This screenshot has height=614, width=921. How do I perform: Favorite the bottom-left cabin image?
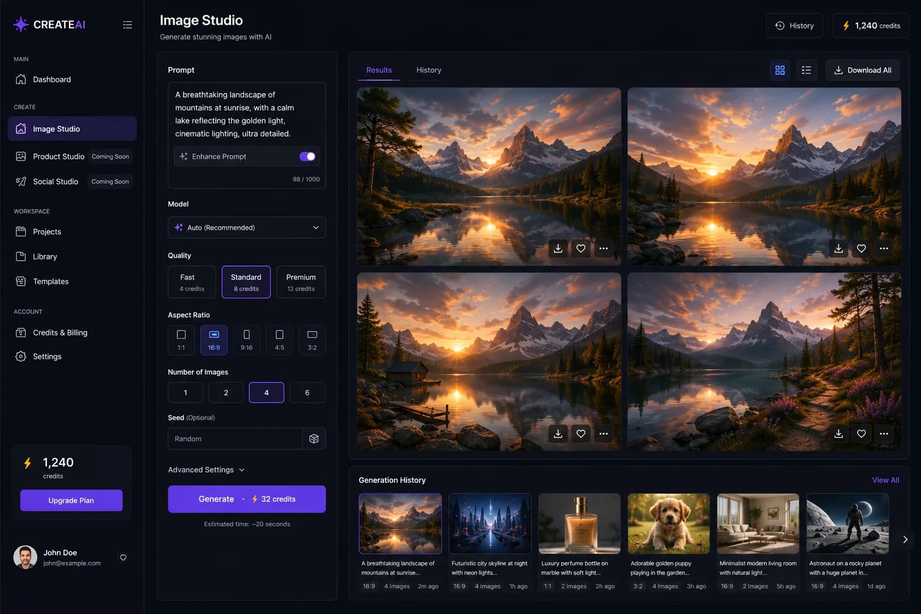tap(580, 434)
